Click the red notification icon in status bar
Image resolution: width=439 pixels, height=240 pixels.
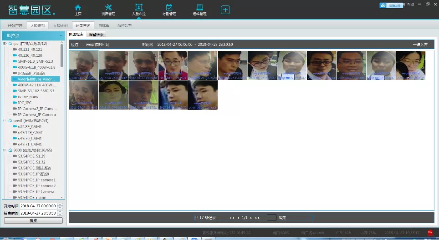click(x=430, y=232)
